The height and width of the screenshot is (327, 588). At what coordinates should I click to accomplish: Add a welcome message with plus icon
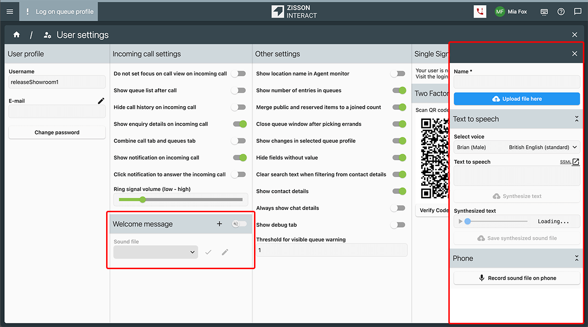pyautogui.click(x=220, y=224)
